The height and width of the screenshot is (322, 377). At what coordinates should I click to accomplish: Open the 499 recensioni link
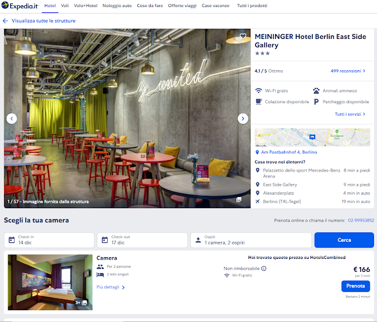(348, 71)
